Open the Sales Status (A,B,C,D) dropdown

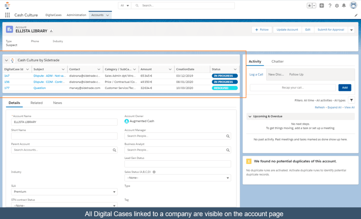(x=178, y=178)
